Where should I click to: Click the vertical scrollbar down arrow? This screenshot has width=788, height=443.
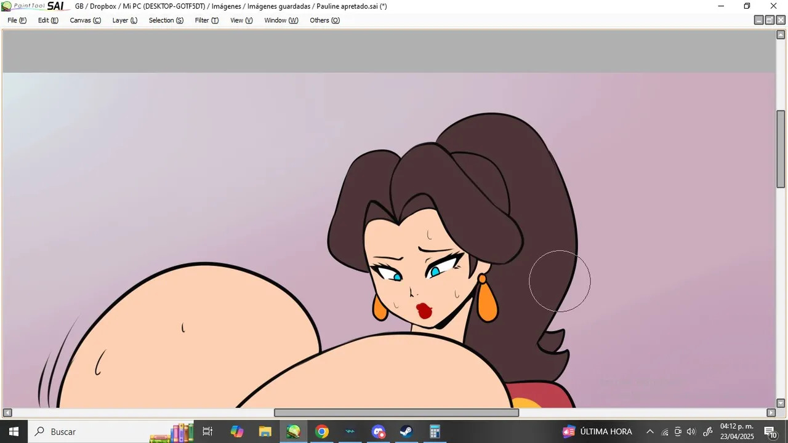coord(781,404)
